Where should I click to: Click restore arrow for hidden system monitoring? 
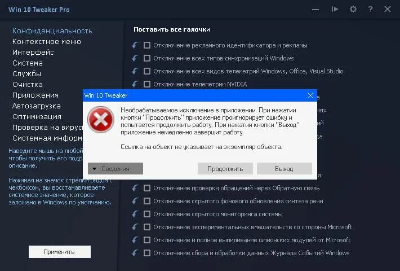pos(135,214)
